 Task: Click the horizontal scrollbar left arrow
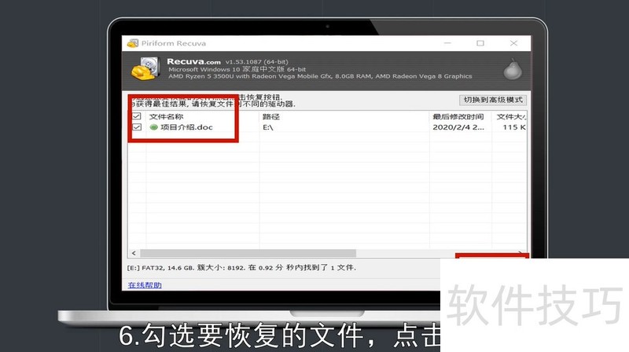tap(134, 253)
